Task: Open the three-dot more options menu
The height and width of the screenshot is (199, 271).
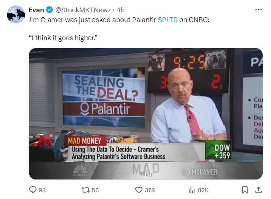Action: pos(258,10)
